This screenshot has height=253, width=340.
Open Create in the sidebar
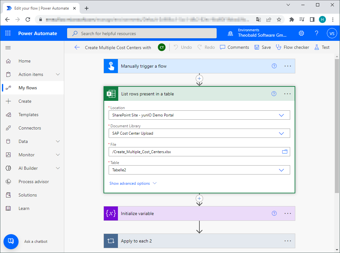click(32, 101)
